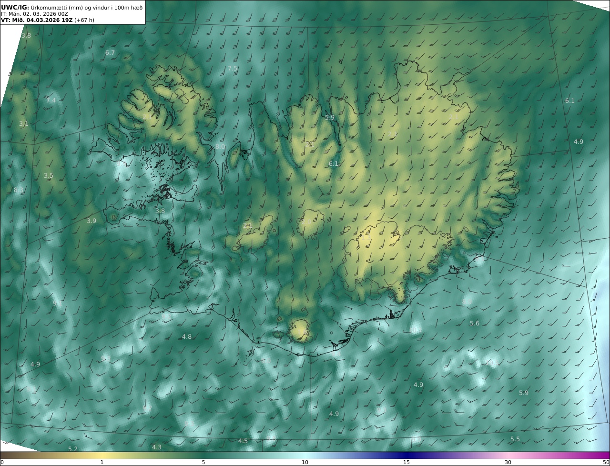Click the color scale tick label 0

tap(2, 462)
